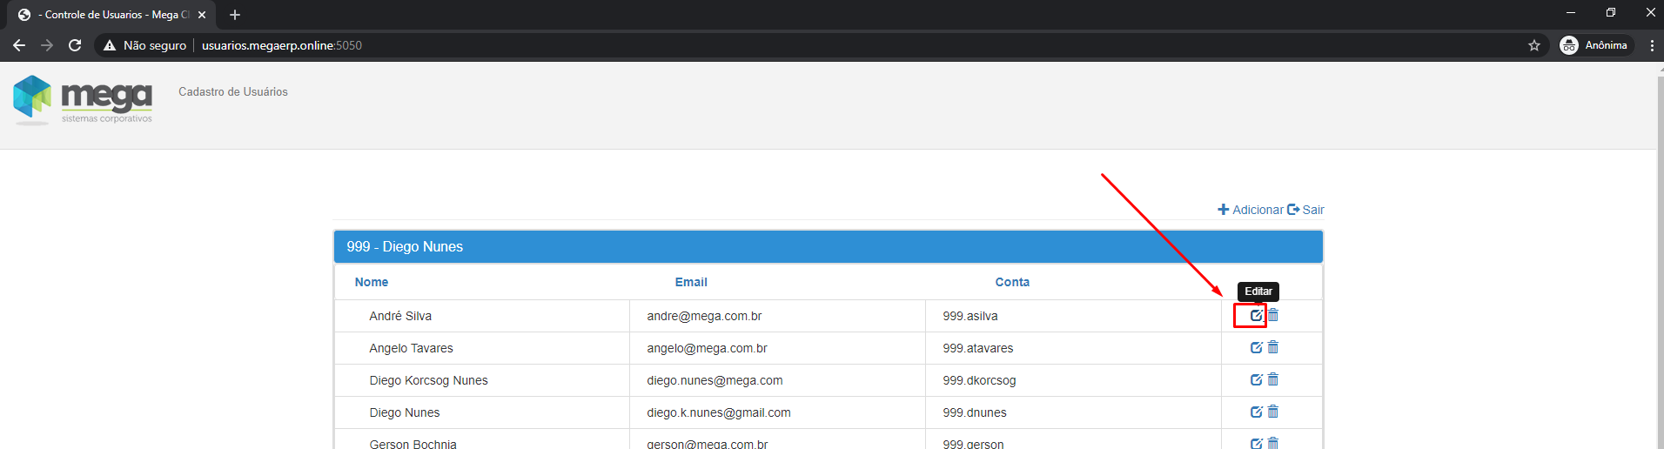Viewport: 1664px width, 449px height.
Task: Click the Adicionar link to add user
Action: point(1251,210)
